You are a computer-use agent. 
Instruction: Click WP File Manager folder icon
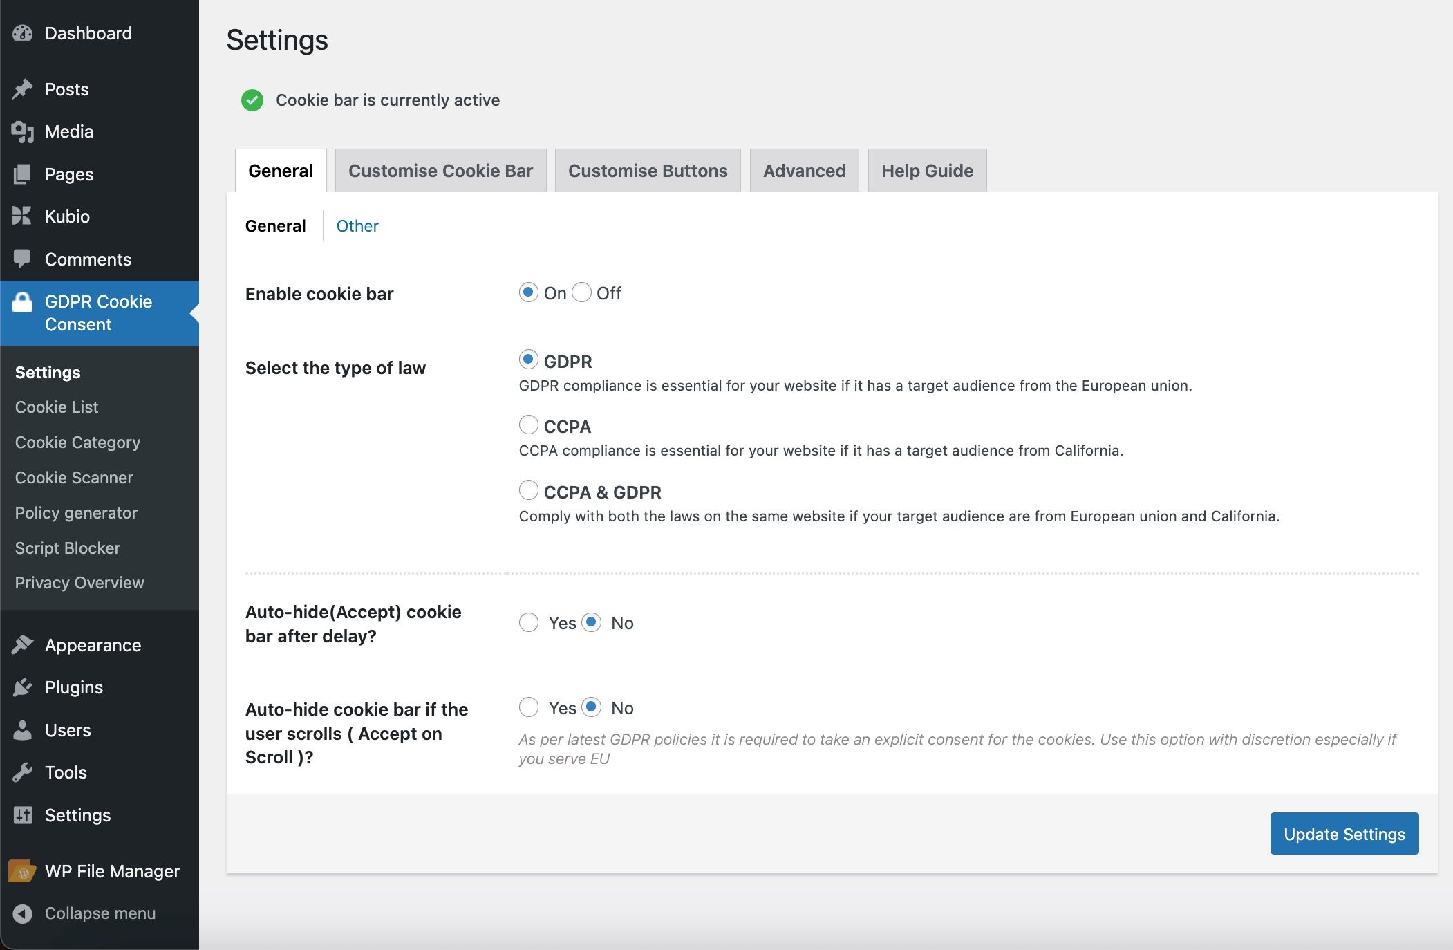pyautogui.click(x=22, y=871)
